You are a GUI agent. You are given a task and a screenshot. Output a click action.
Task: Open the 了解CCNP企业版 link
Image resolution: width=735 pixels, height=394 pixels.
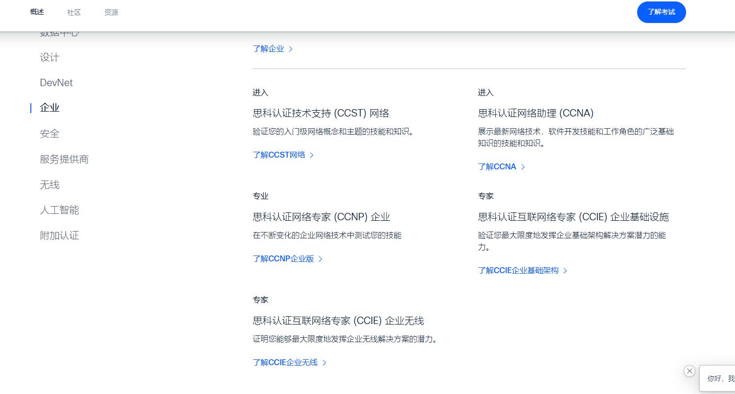tap(283, 259)
